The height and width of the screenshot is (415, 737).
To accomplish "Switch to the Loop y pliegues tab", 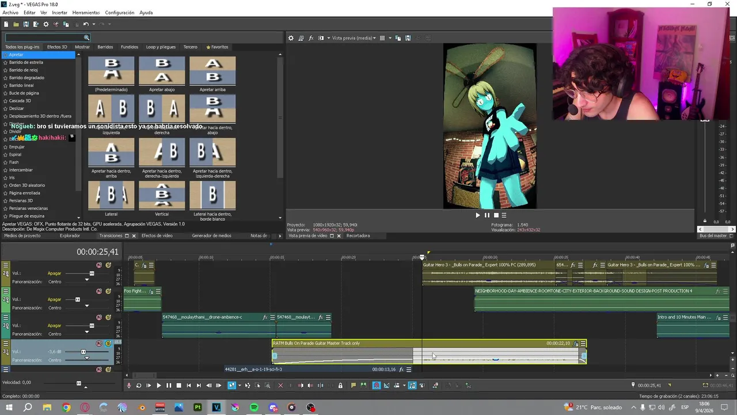I will tap(161, 47).
